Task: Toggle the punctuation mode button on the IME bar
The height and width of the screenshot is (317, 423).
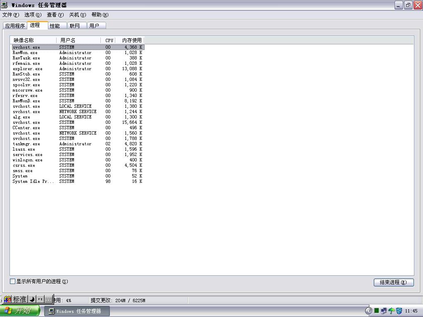Action: tap(40, 299)
